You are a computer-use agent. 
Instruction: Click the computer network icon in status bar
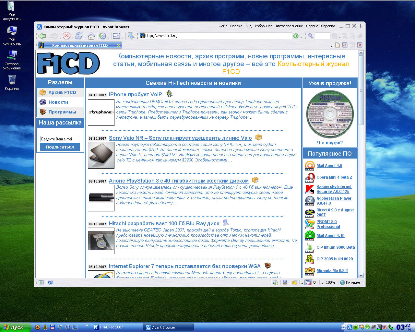285,282
